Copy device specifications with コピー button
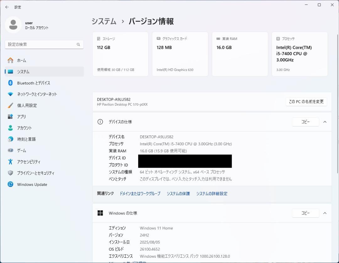 [305, 122]
